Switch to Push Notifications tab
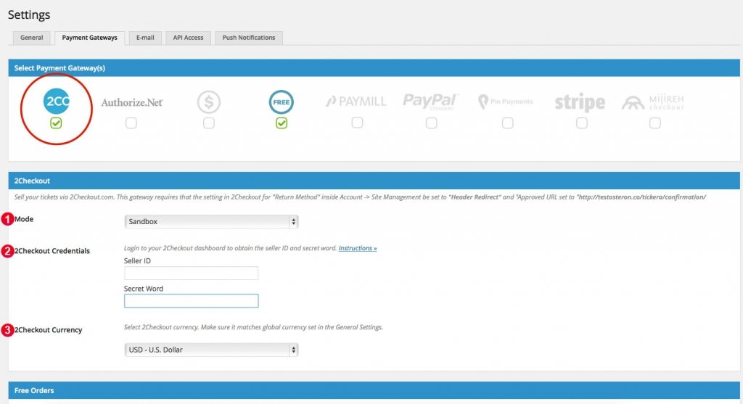The image size is (743, 404). (x=249, y=38)
